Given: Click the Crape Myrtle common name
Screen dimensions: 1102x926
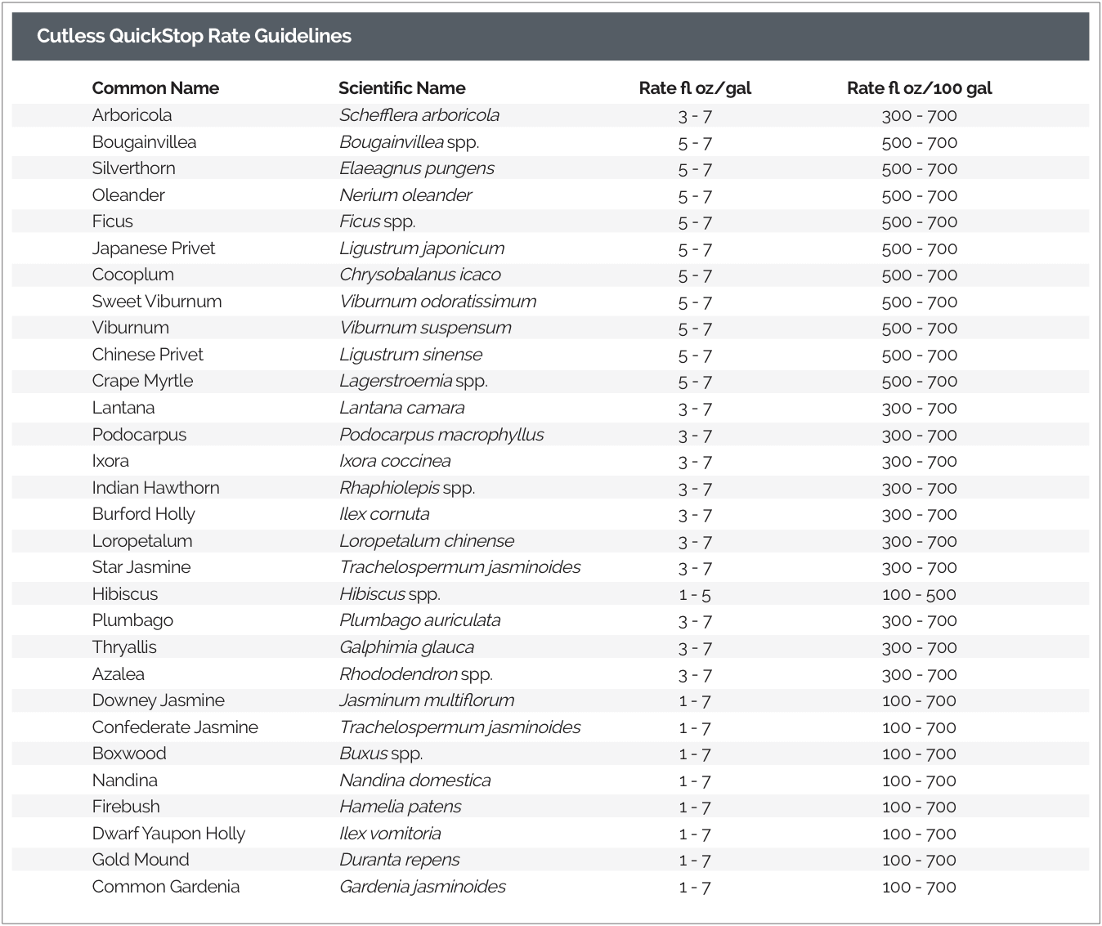Looking at the screenshot, I should click(142, 381).
